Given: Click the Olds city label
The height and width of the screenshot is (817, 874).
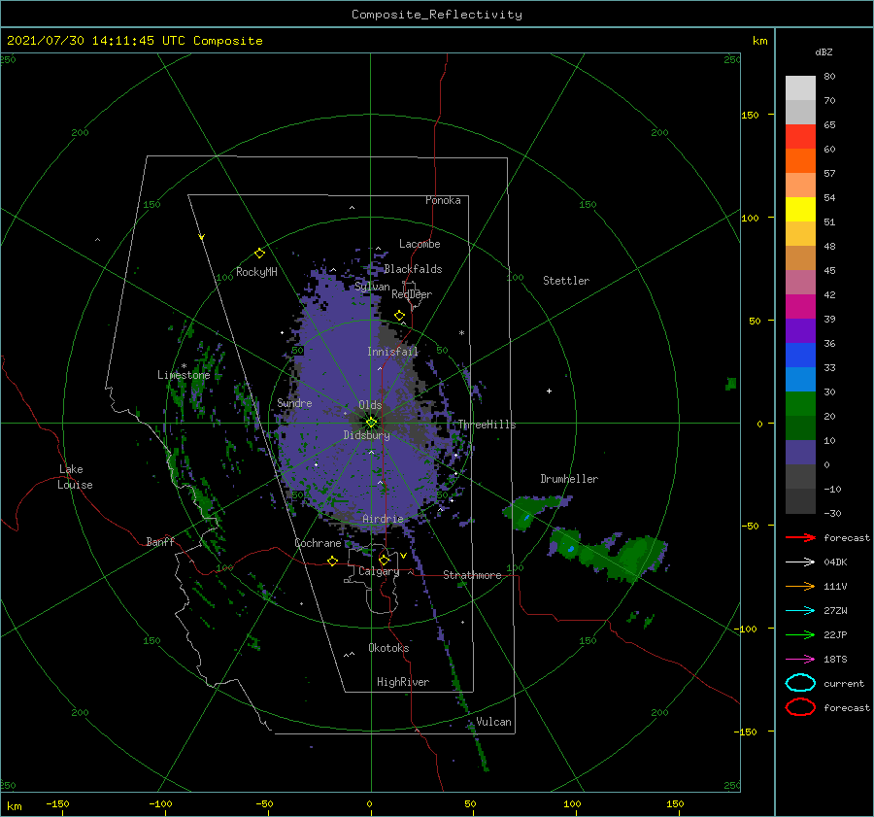Looking at the screenshot, I should click(x=370, y=405).
